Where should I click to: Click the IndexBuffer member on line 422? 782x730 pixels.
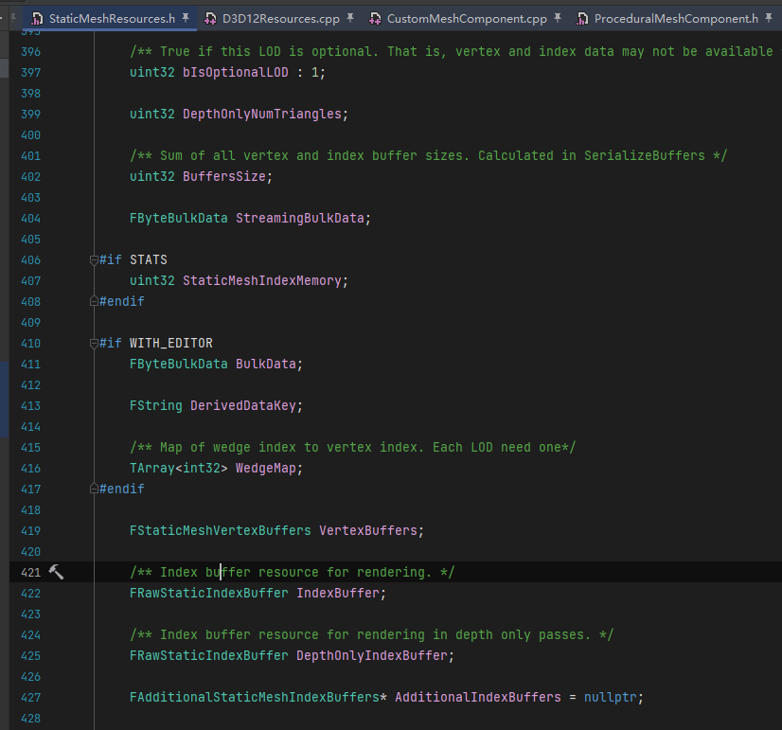pos(338,594)
